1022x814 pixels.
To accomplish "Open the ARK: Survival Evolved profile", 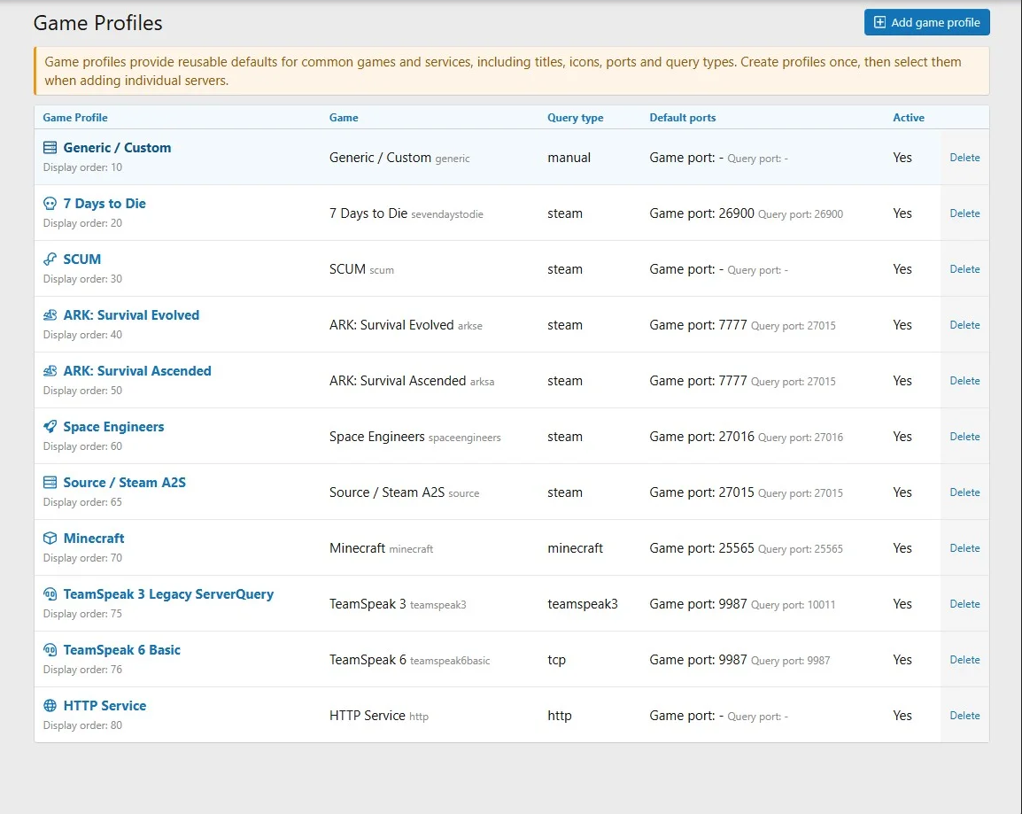I will click(131, 315).
